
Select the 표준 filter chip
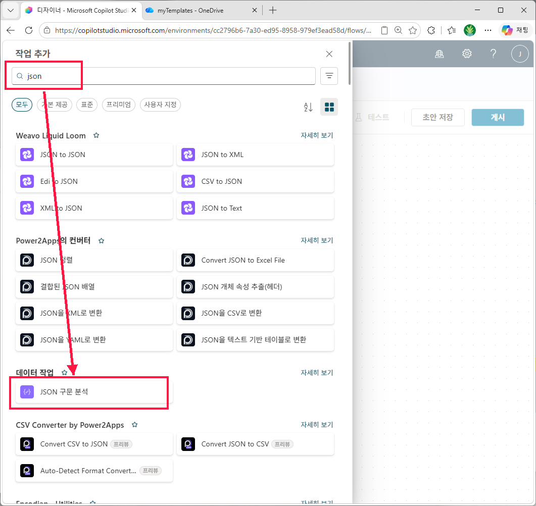[x=87, y=105]
